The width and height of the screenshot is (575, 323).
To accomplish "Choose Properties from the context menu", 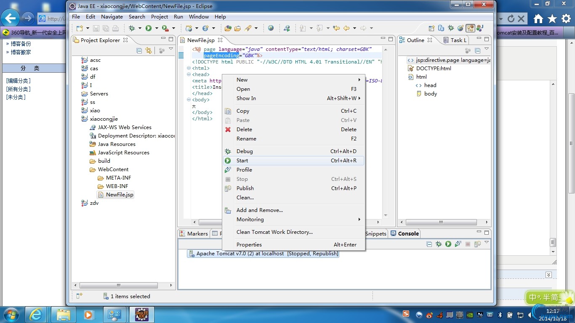I will click(294, 245).
